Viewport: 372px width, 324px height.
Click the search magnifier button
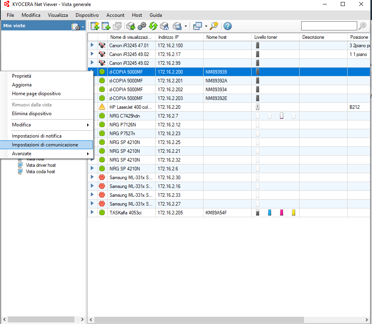point(362,26)
